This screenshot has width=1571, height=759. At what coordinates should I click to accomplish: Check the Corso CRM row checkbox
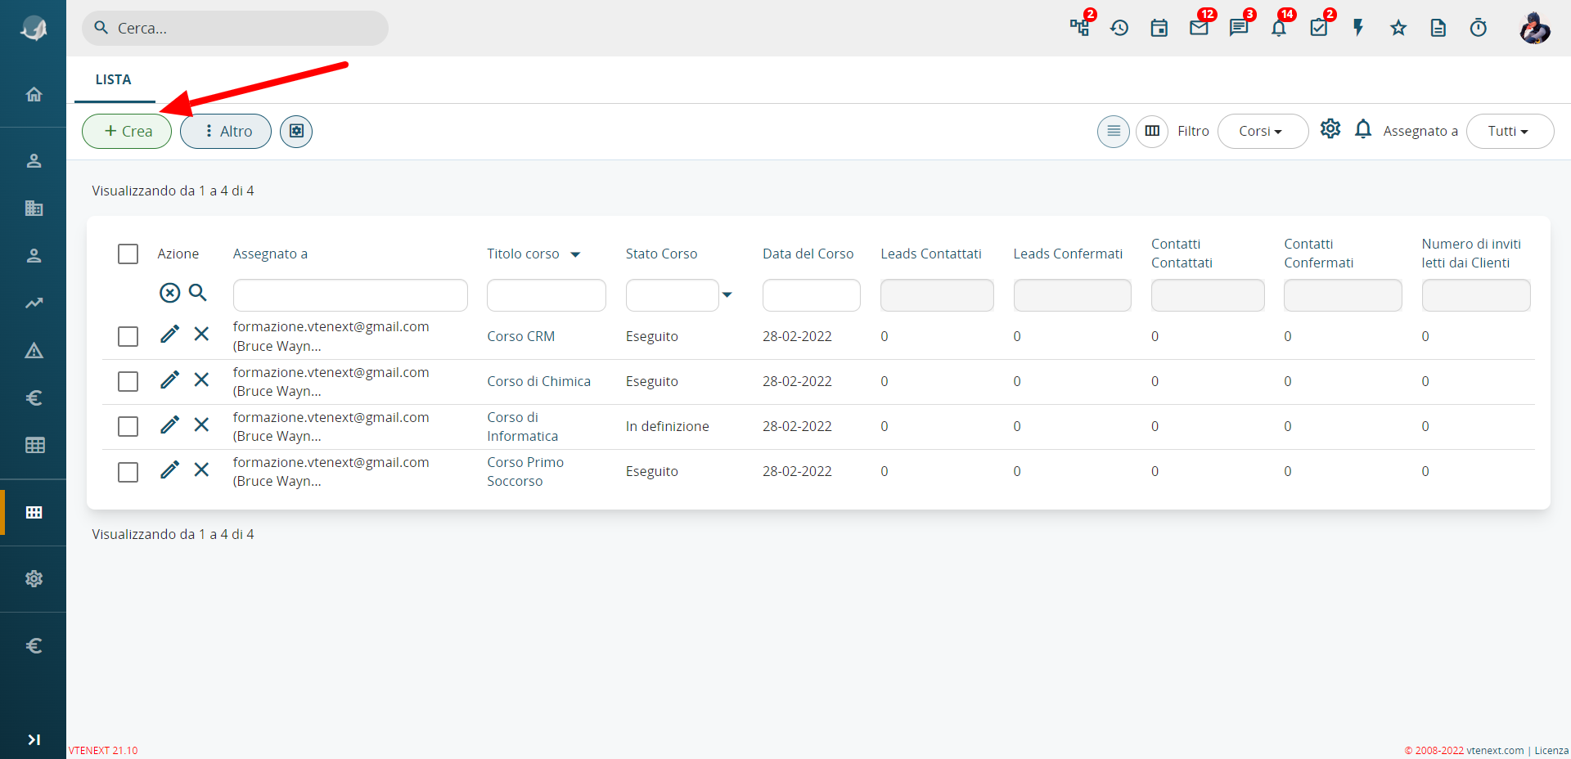coord(128,336)
